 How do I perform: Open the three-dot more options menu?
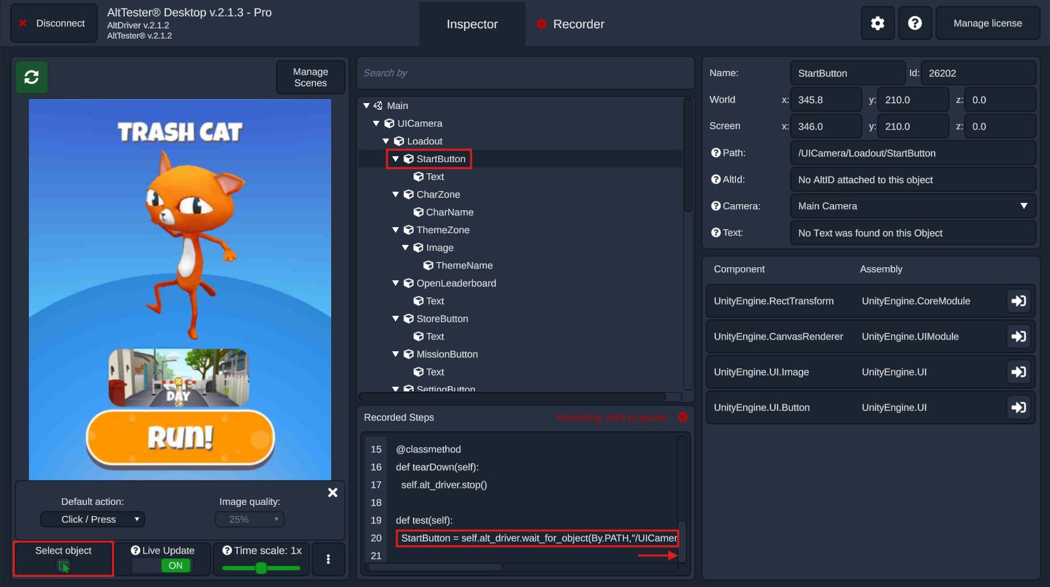pyautogui.click(x=328, y=559)
